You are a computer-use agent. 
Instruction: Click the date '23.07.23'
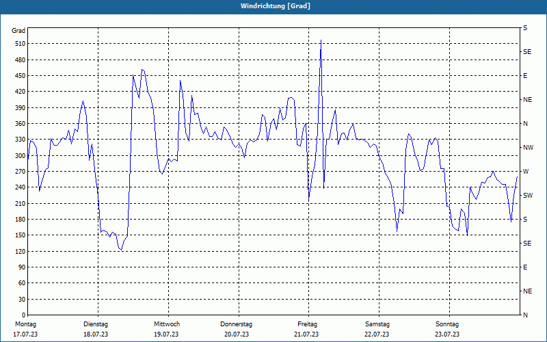click(x=447, y=334)
